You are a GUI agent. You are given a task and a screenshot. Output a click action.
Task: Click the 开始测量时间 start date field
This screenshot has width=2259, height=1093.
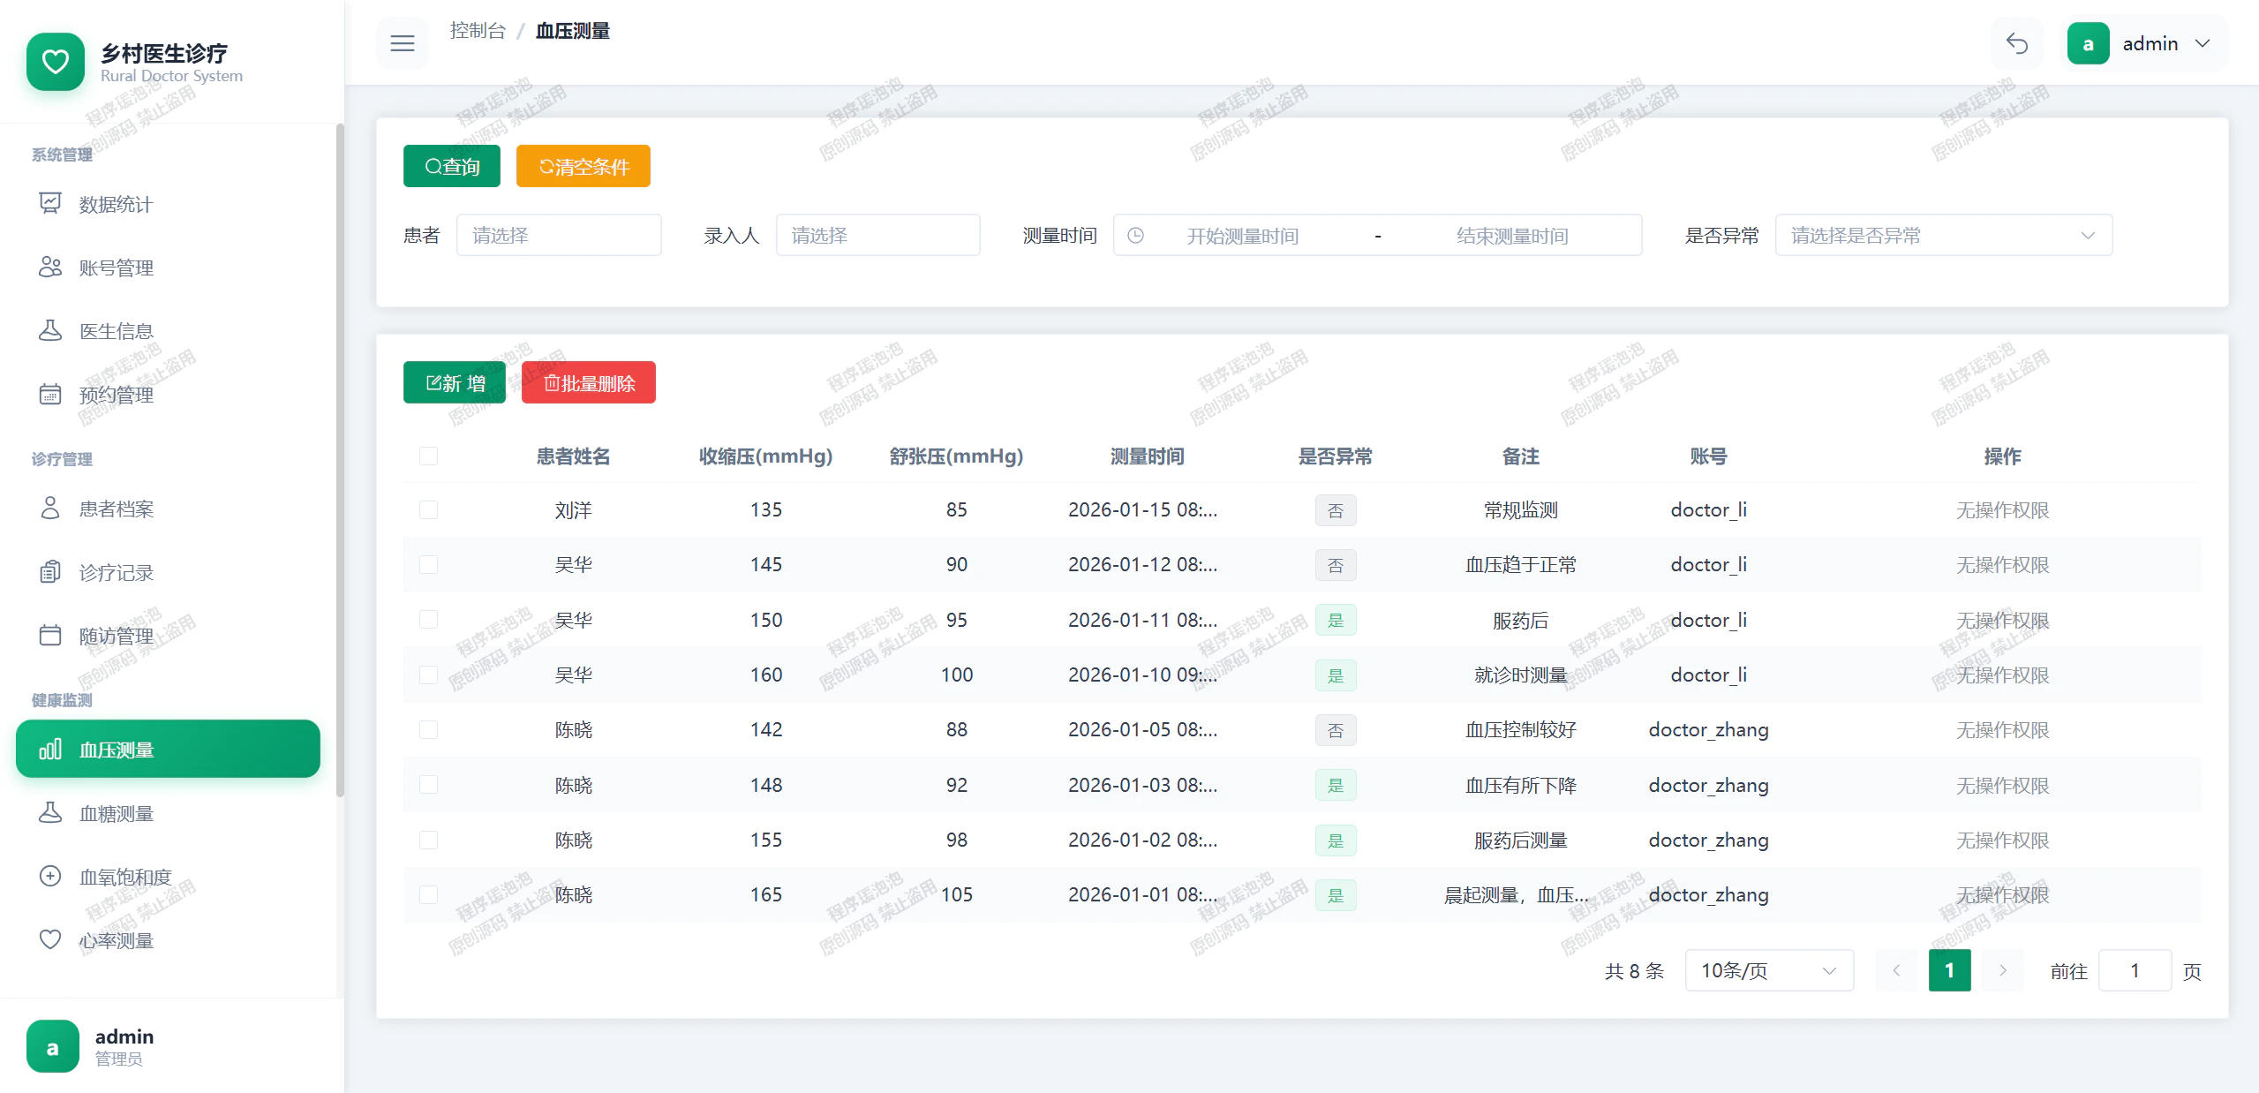point(1242,236)
